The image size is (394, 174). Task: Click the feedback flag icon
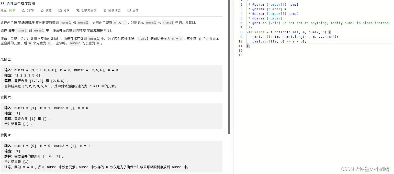pos(129,10)
